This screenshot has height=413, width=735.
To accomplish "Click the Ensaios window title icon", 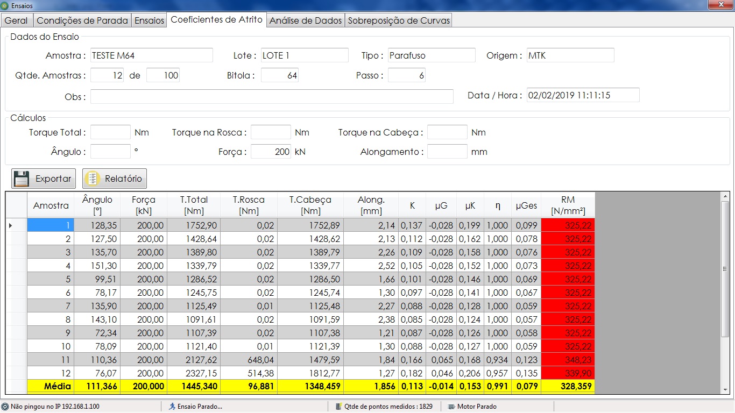I will (x=5, y=5).
